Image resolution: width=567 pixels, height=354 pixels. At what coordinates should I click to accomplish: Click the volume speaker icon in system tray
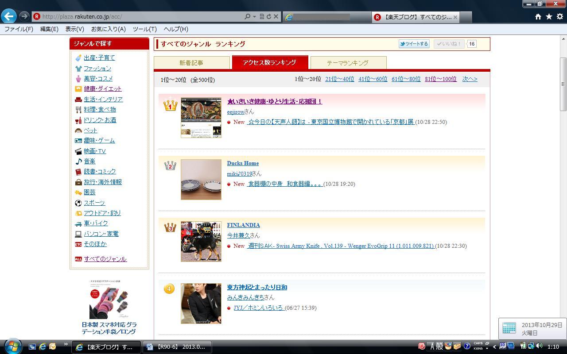pos(539,346)
